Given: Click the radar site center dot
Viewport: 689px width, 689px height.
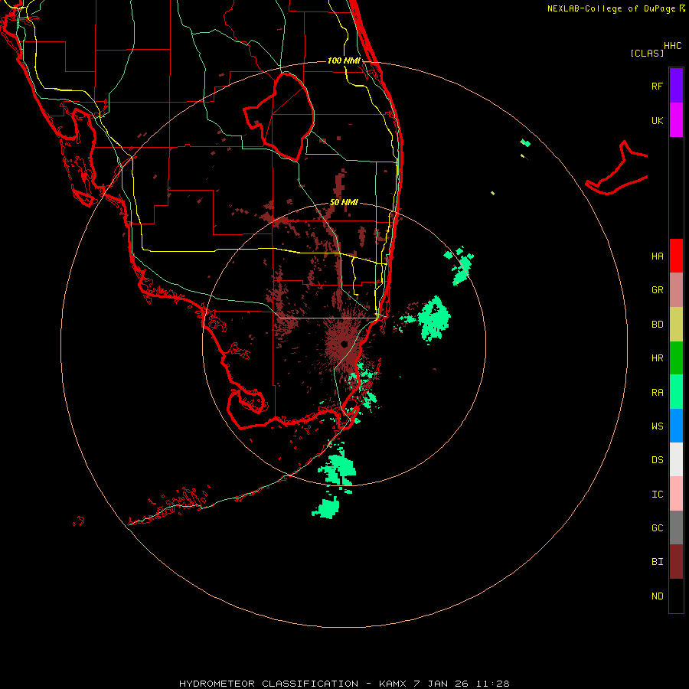Looking at the screenshot, I should click(x=344, y=344).
